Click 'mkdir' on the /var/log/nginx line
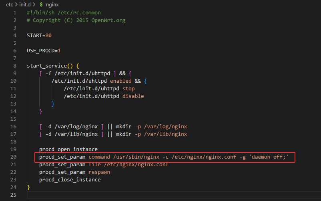 pyautogui.click(x=124, y=127)
